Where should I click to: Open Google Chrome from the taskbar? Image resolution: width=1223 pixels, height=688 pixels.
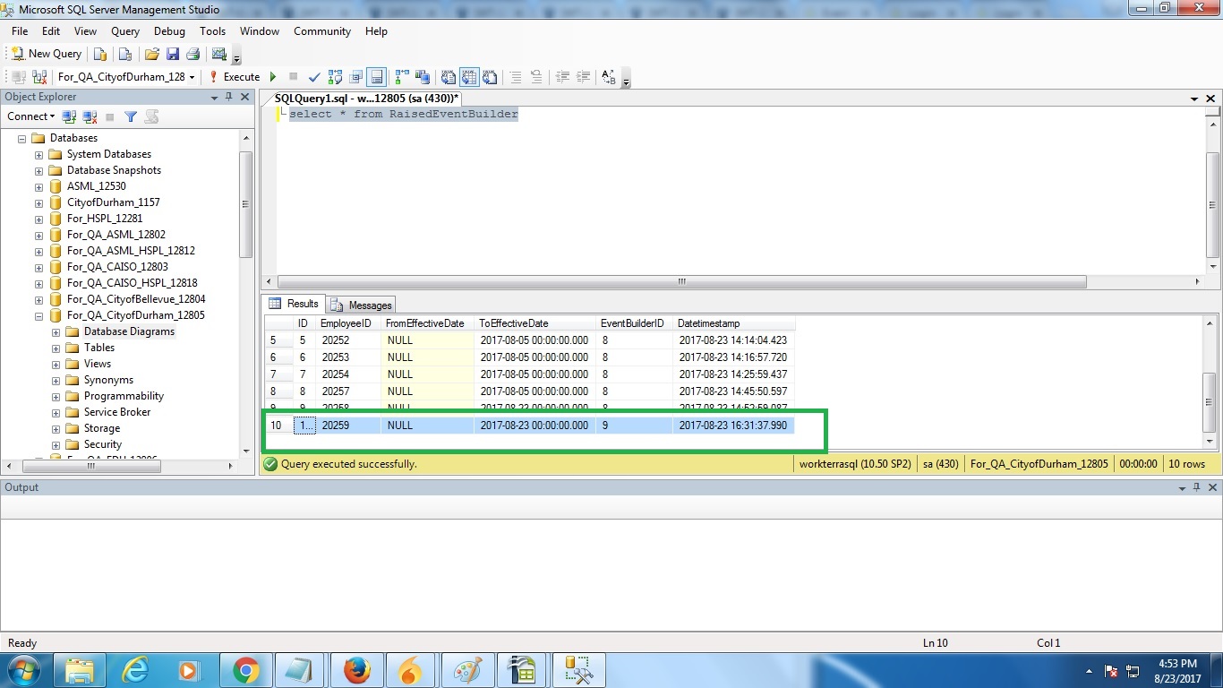coord(245,670)
